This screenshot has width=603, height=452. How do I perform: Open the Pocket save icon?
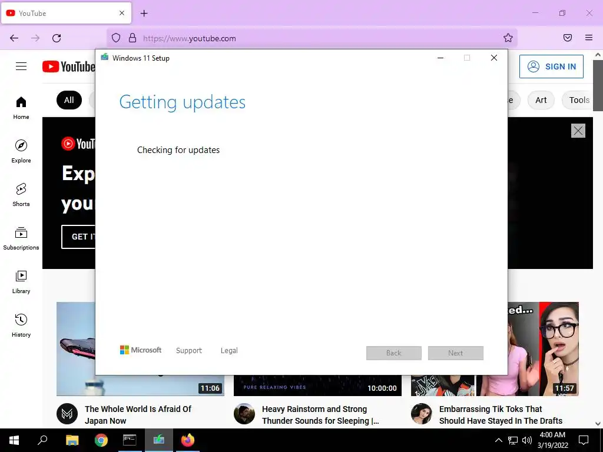pyautogui.click(x=568, y=38)
